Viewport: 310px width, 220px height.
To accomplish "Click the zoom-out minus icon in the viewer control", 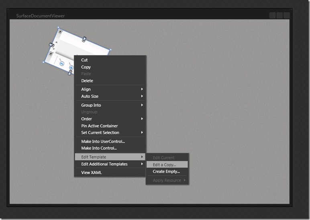I will click(x=62, y=63).
